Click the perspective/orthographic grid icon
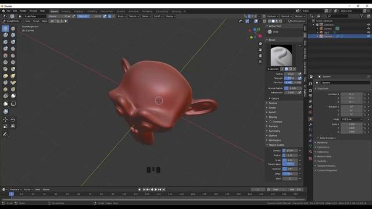Image resolution: width=372 pixels, height=209 pixels. 260,62
